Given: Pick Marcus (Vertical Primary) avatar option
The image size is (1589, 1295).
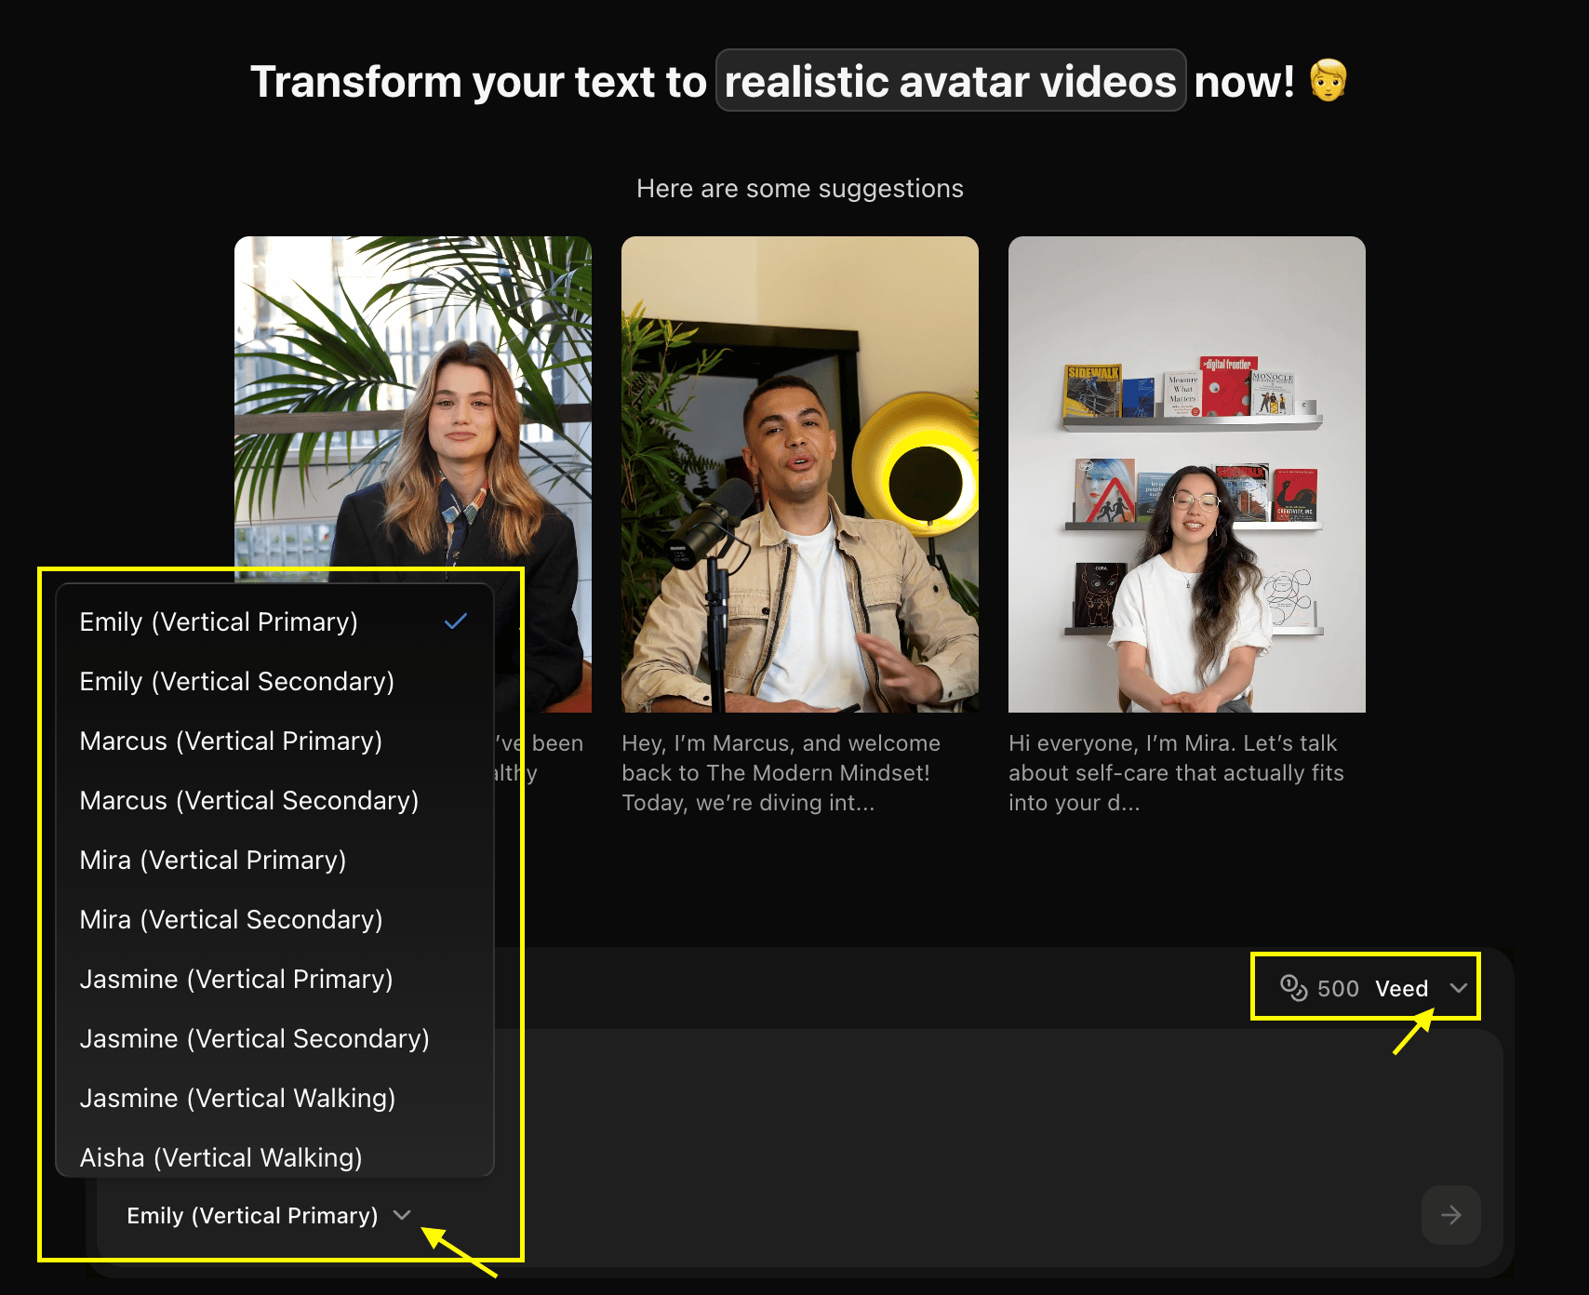Looking at the screenshot, I should [x=274, y=741].
